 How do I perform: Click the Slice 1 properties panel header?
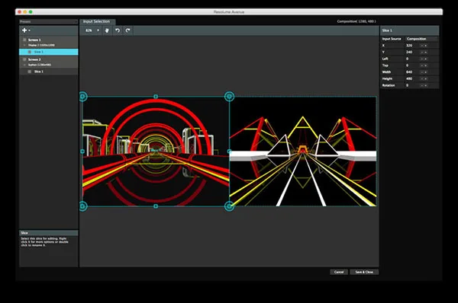(x=409, y=30)
